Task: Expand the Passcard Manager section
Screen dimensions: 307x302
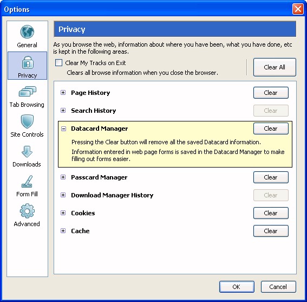Action: [63, 177]
